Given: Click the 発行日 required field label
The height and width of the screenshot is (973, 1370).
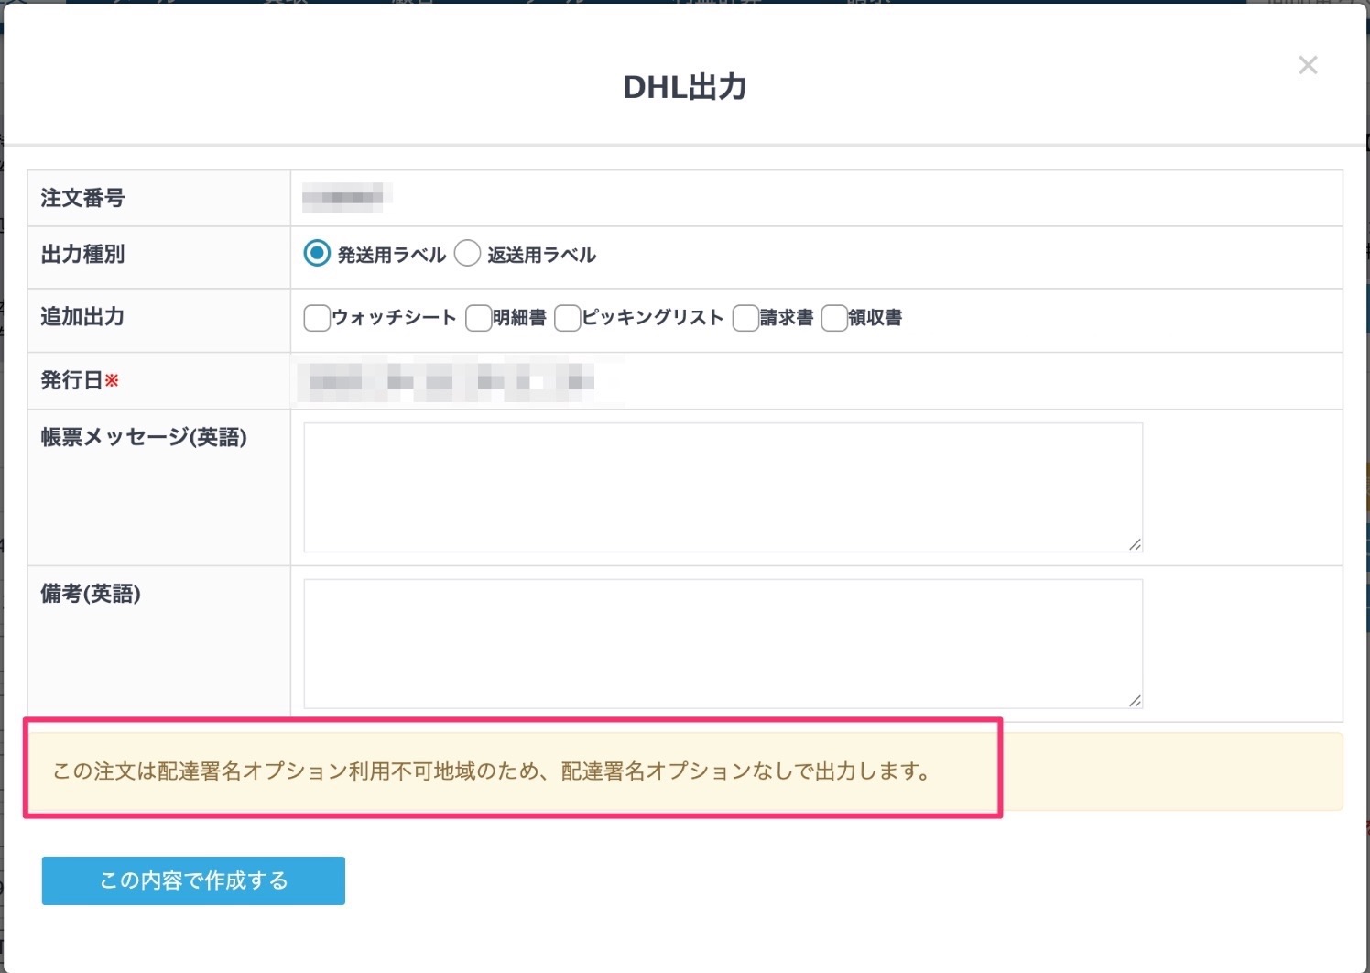Looking at the screenshot, I should pos(80,380).
